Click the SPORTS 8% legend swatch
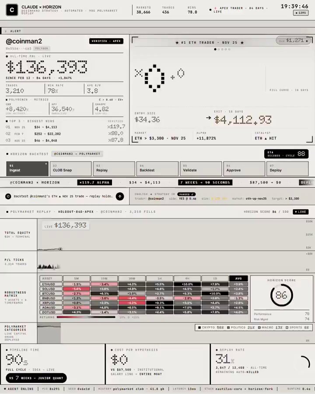Image resolution: width=315 pixels, height=394 pixels. click(x=287, y=327)
